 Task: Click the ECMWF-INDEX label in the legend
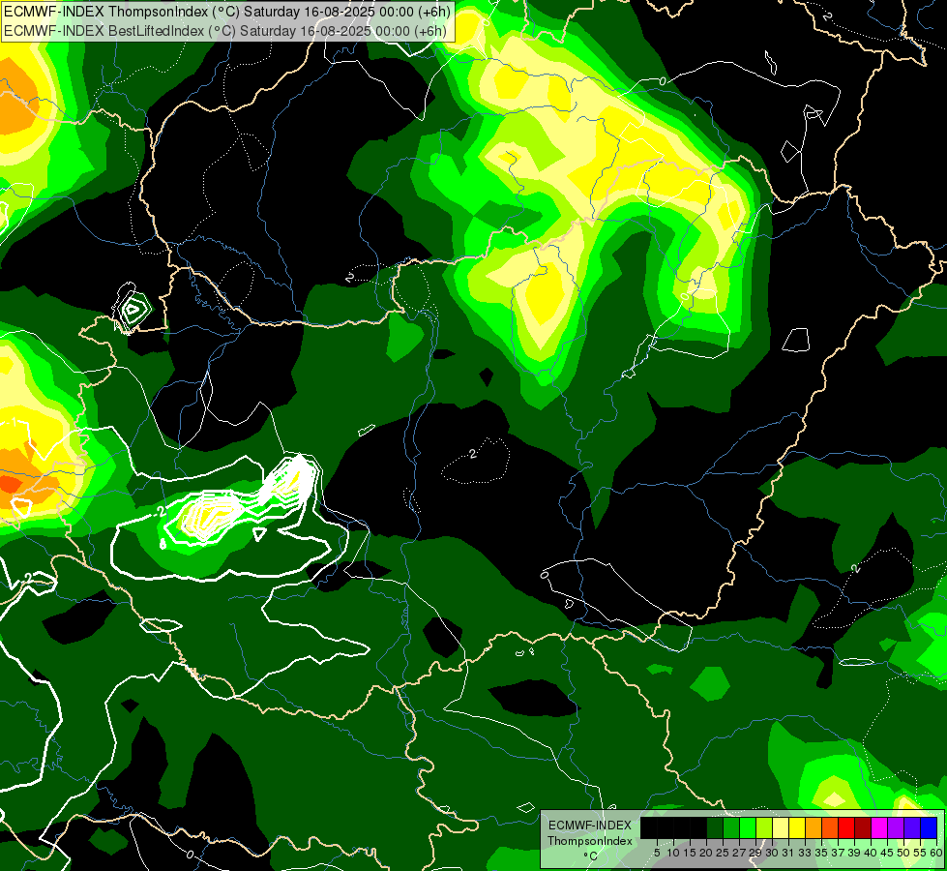coord(590,826)
